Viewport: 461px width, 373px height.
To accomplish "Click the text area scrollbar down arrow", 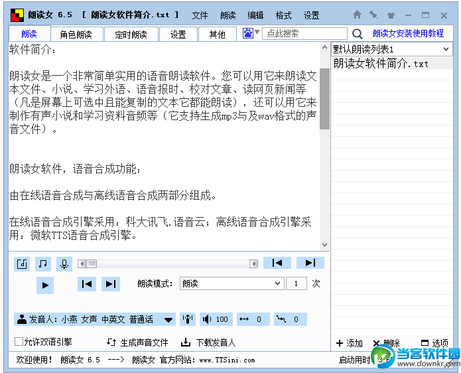I will click(324, 245).
